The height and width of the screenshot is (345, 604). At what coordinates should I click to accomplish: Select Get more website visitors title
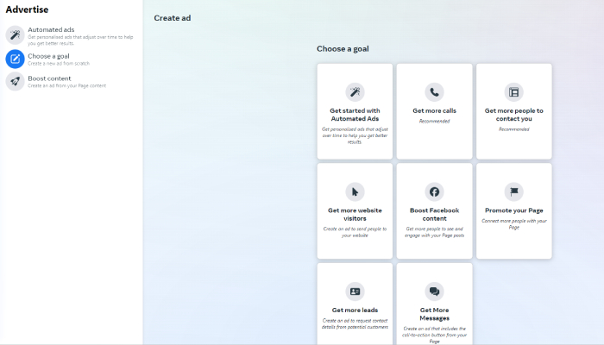[355, 214]
